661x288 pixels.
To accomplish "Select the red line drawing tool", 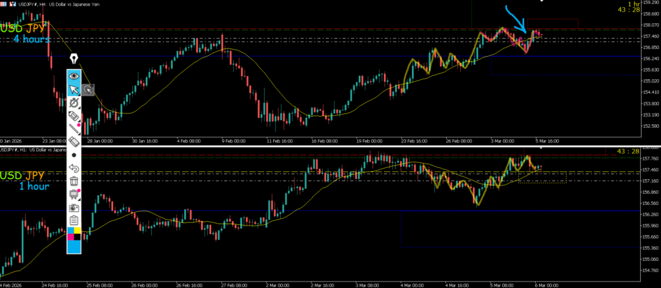I will (x=74, y=129).
